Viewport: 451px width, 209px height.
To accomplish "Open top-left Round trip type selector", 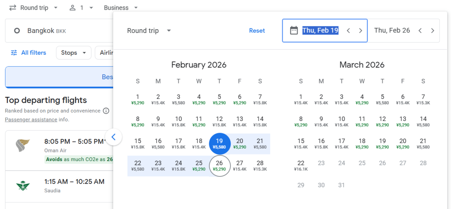I will click(x=33, y=8).
